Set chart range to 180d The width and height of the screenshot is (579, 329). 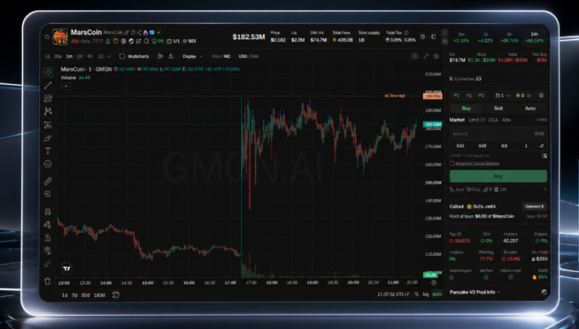tap(100, 295)
